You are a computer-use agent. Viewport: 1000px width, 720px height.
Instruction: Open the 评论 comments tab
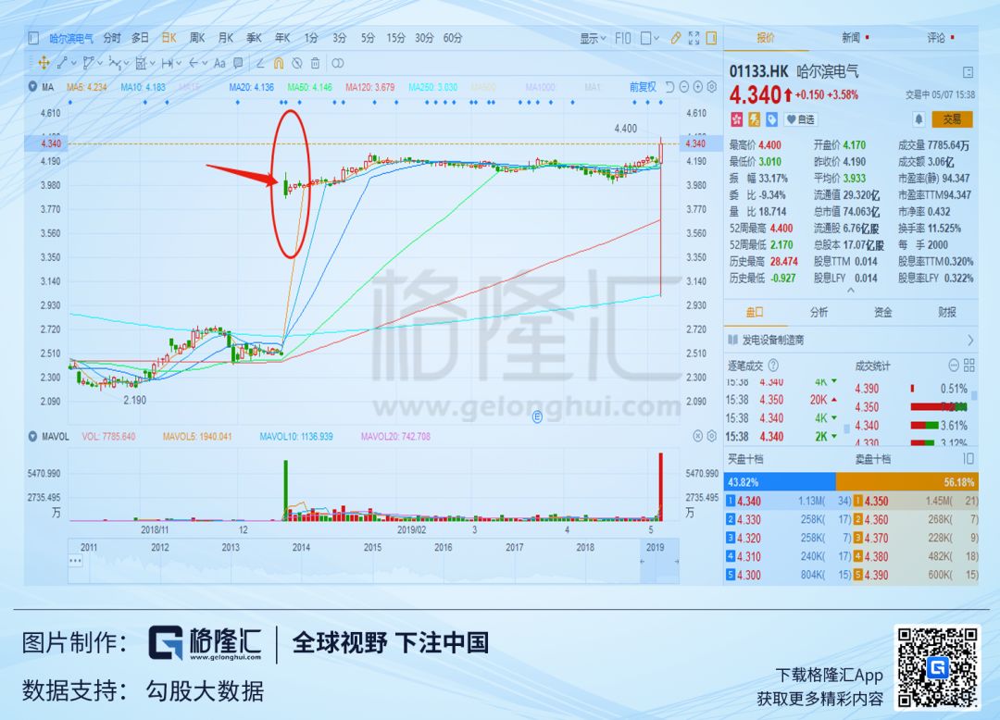coord(937,38)
